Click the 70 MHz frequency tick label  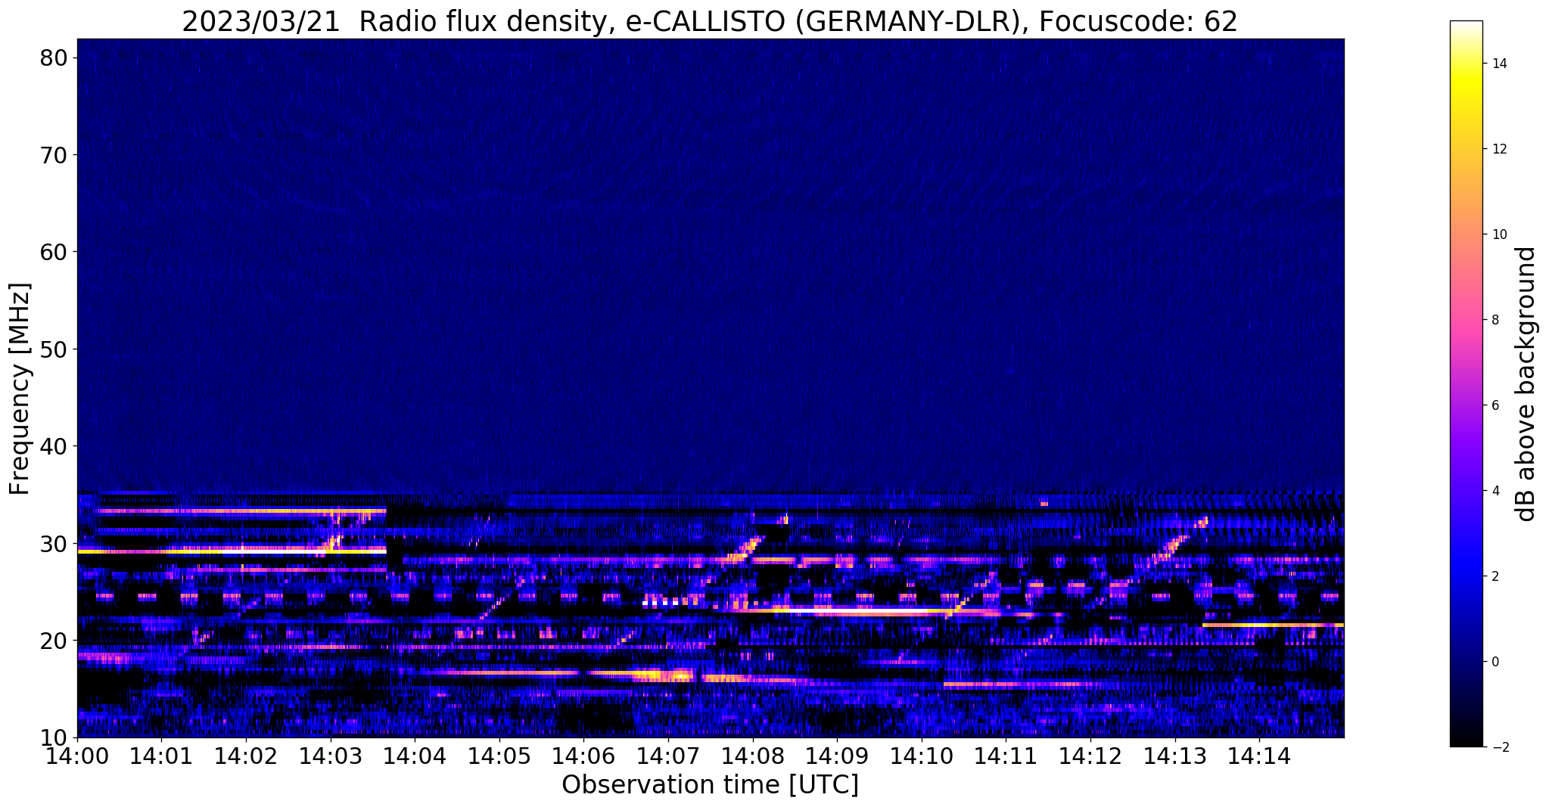pos(53,155)
